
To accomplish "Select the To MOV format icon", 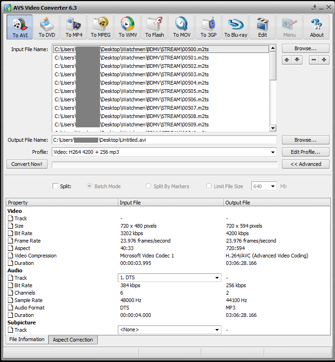I will (182, 27).
